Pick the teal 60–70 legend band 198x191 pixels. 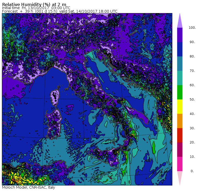pyautogui.click(x=180, y=78)
